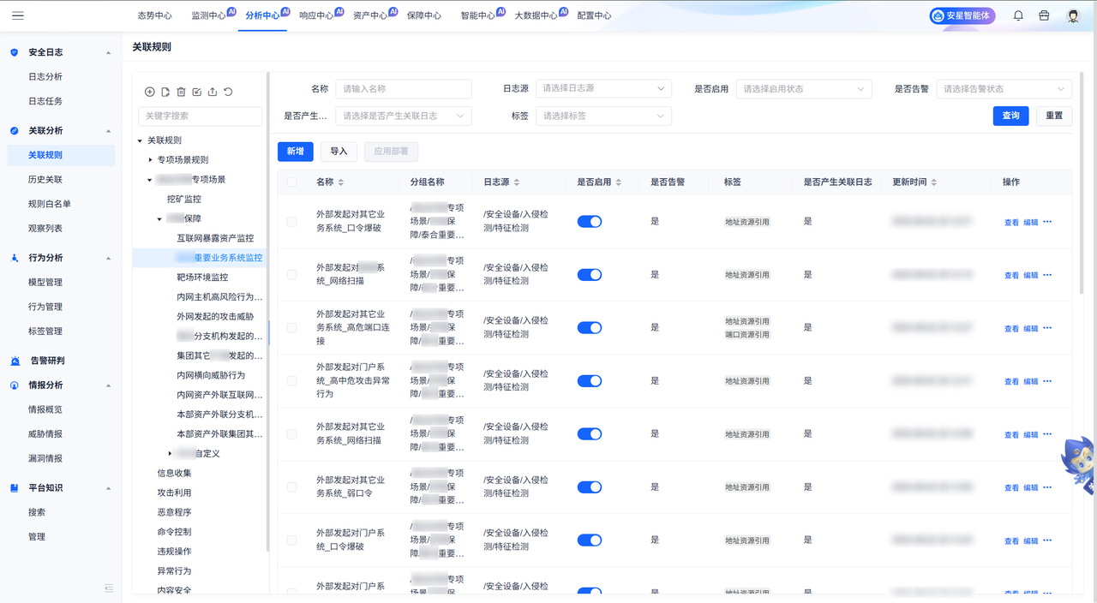Open the 日志源 dropdown filter

tap(603, 88)
